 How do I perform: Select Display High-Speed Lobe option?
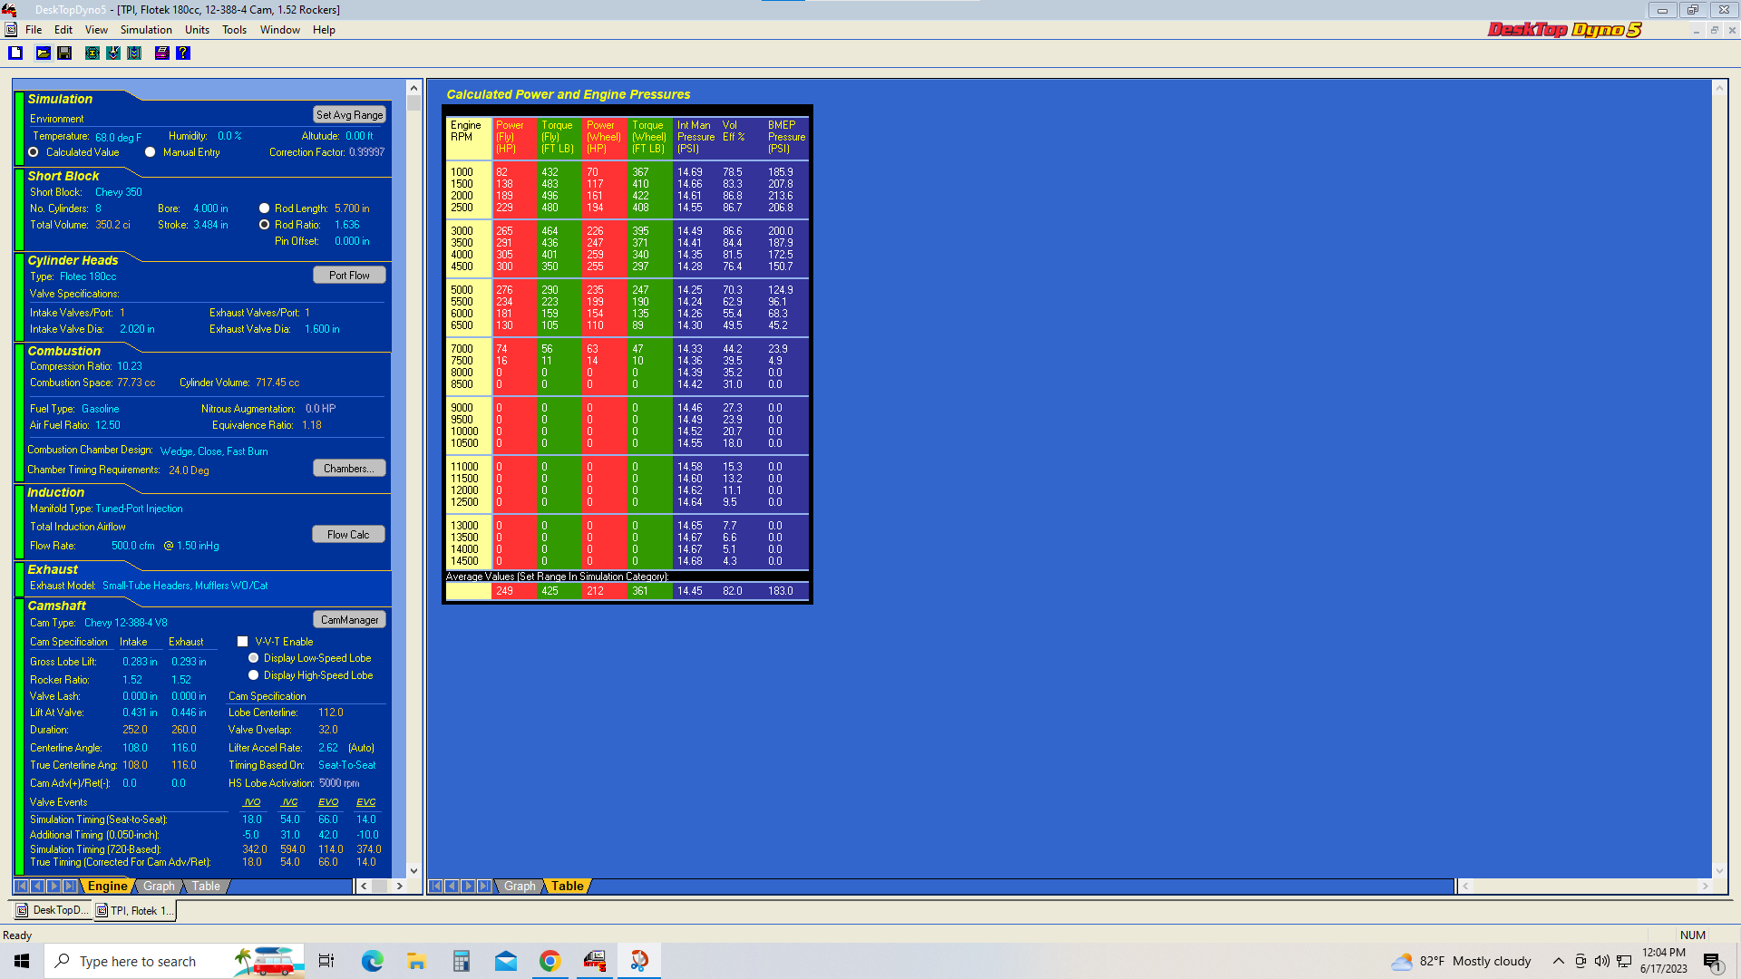(254, 675)
